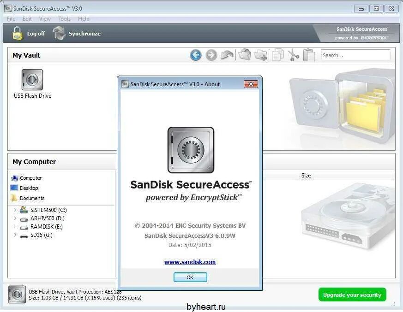Click the Upgrade your security button
The image size is (403, 312).
(352, 294)
